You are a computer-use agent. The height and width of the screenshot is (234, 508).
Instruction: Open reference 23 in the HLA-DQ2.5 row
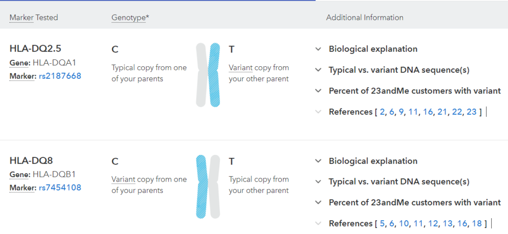tap(472, 112)
